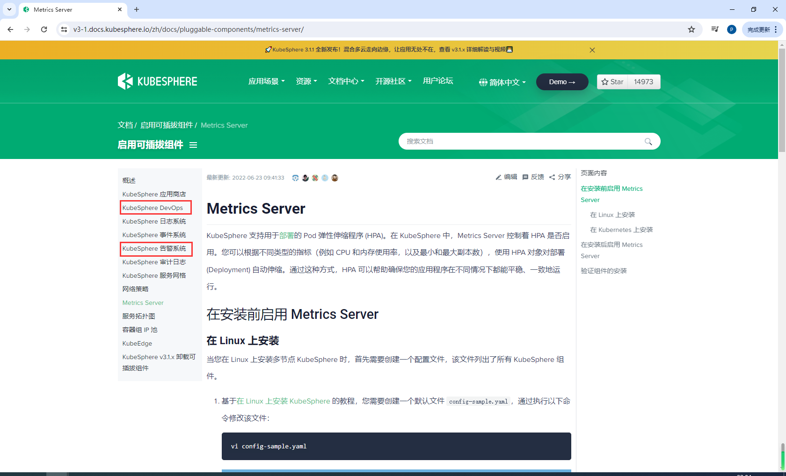Select Metrics Server in sidebar
Viewport: 786px width, 476px height.
click(143, 303)
